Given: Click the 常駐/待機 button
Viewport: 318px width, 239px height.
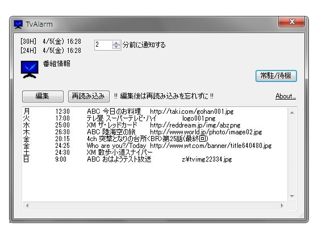Looking at the screenshot, I should [x=276, y=76].
